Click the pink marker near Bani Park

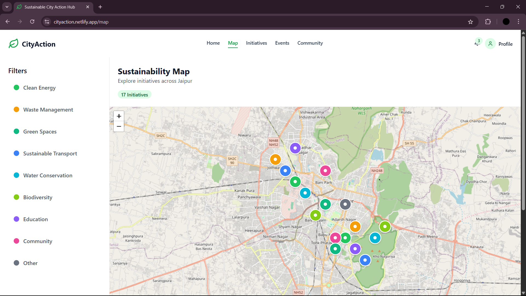point(325,171)
